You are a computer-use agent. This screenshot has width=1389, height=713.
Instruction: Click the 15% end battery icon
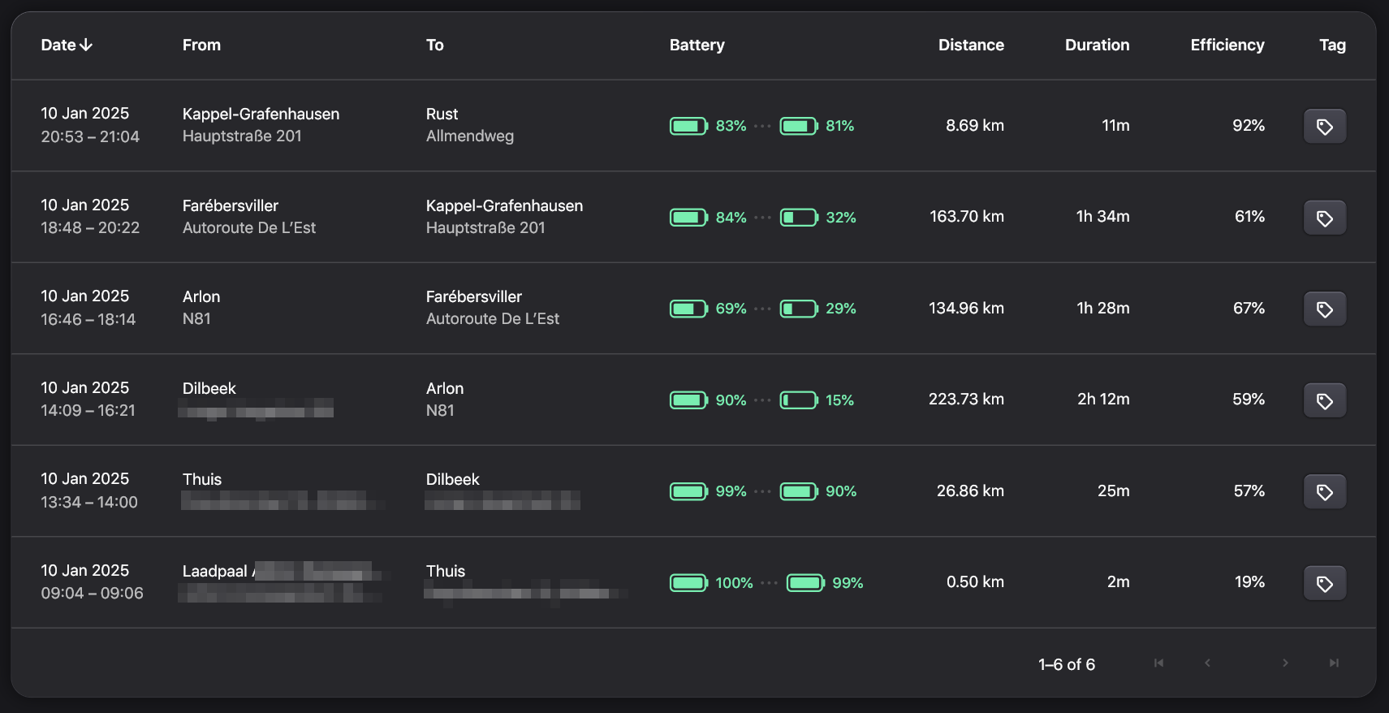click(x=798, y=400)
